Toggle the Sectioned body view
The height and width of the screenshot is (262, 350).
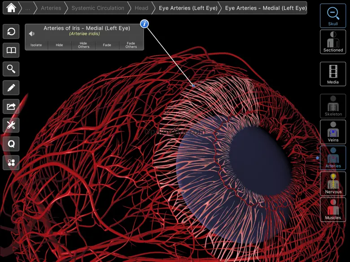coord(333,42)
